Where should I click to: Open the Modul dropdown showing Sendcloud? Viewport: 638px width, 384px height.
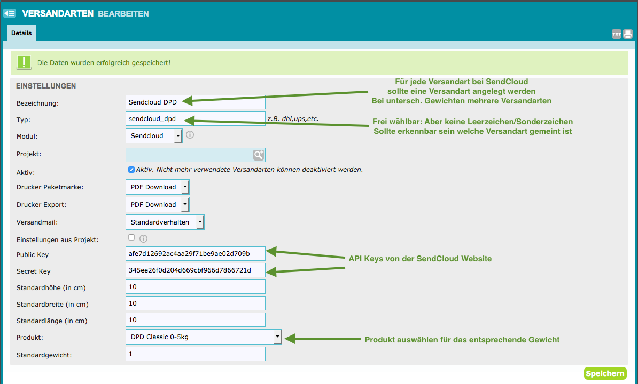(x=154, y=136)
